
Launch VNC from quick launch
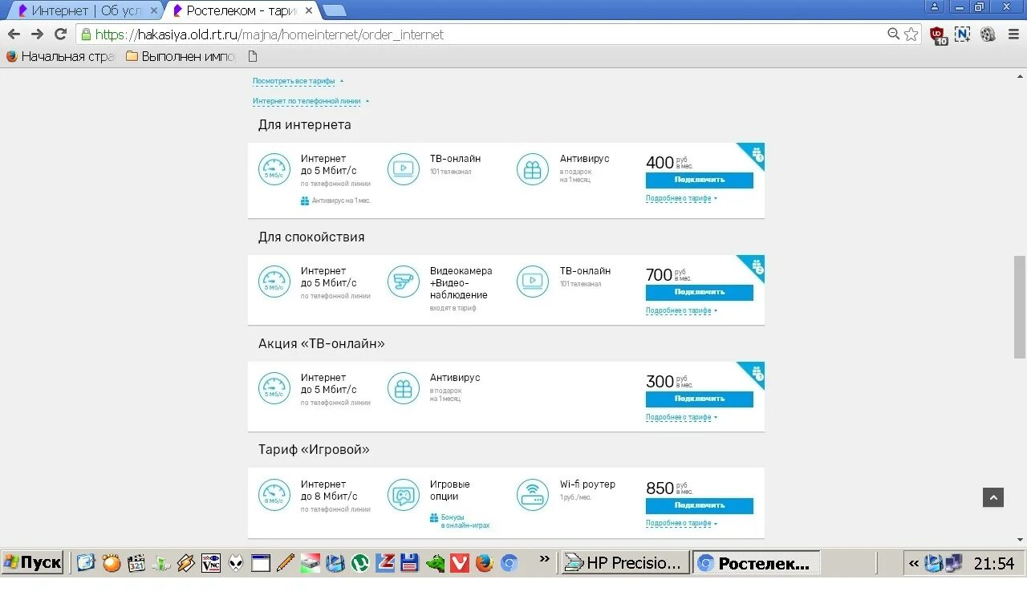[x=211, y=563]
